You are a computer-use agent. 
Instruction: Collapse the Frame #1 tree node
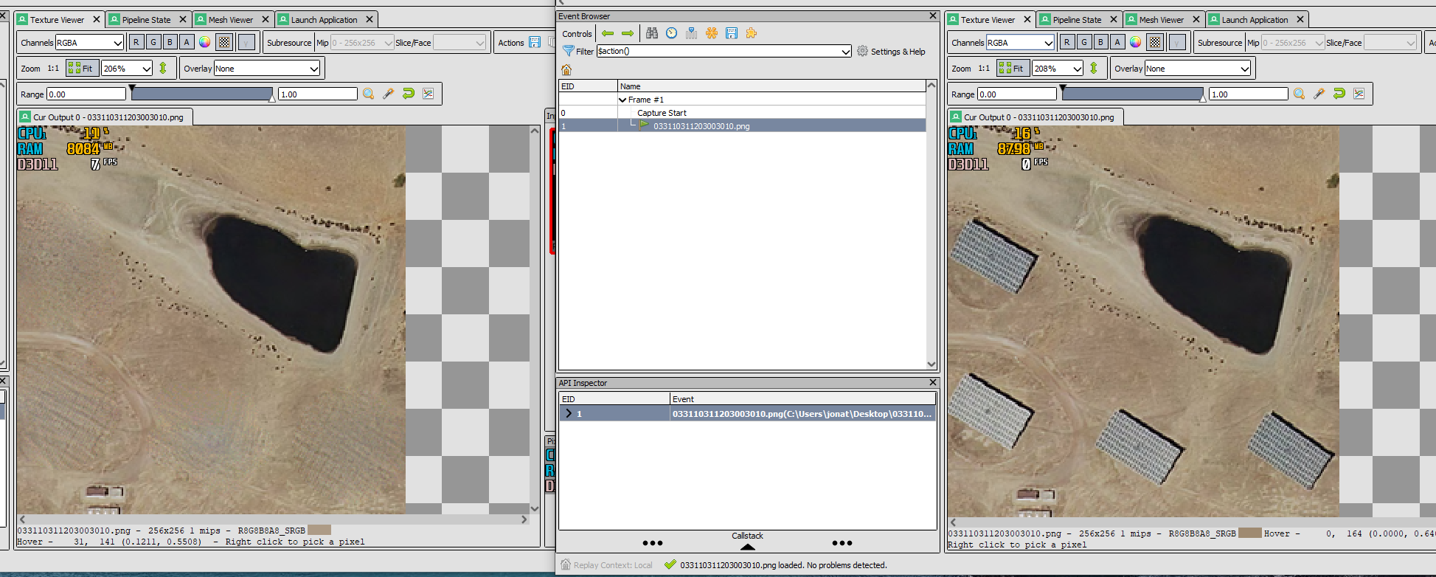click(622, 100)
